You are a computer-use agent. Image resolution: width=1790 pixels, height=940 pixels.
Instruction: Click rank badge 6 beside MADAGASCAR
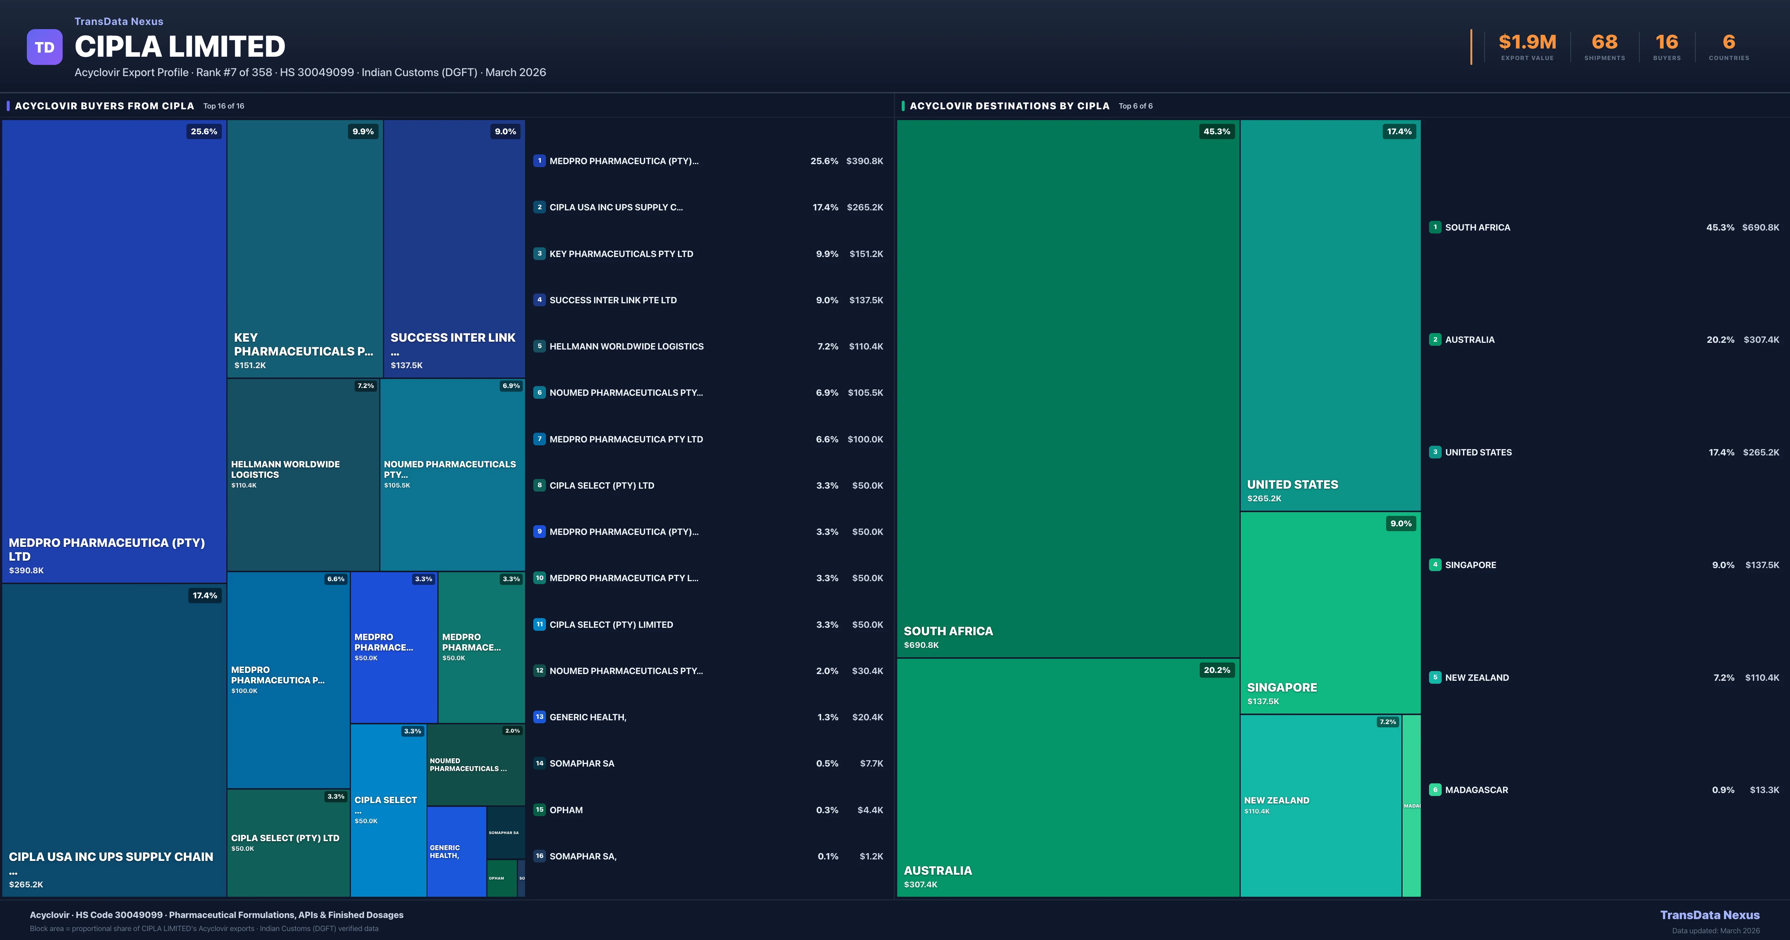pyautogui.click(x=1435, y=789)
